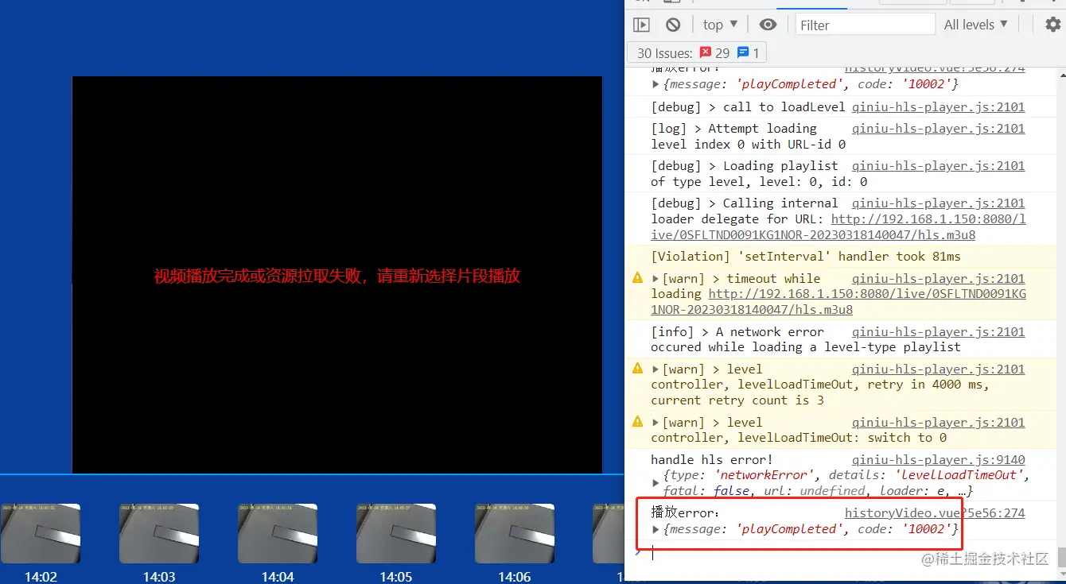Open the '30 Issues' button
Viewport: 1066px width, 584px height.
[698, 53]
